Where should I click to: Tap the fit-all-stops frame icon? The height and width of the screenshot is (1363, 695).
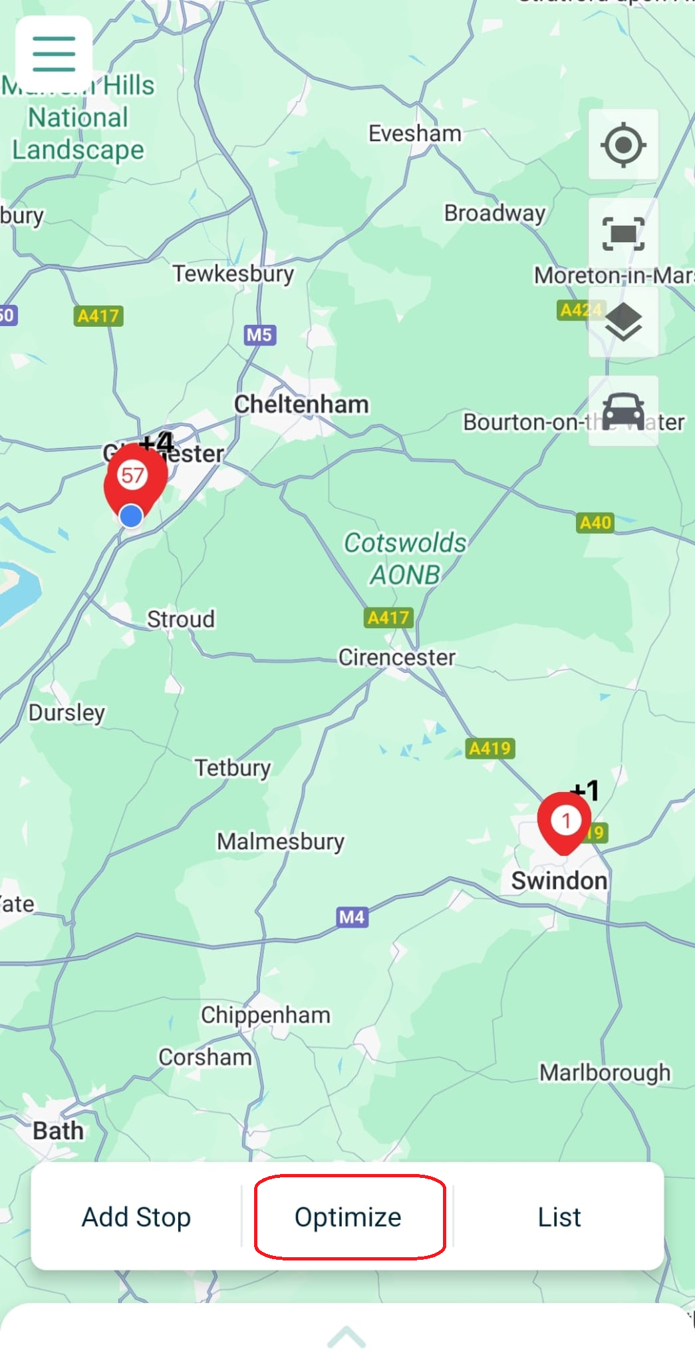(x=623, y=234)
